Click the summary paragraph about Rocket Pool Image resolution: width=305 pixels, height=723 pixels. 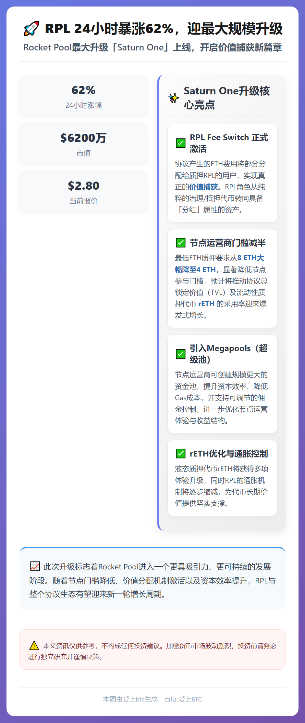(x=152, y=580)
